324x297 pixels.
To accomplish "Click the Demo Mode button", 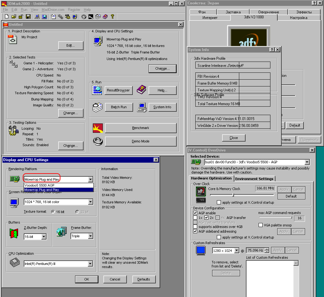I will 141,141.
